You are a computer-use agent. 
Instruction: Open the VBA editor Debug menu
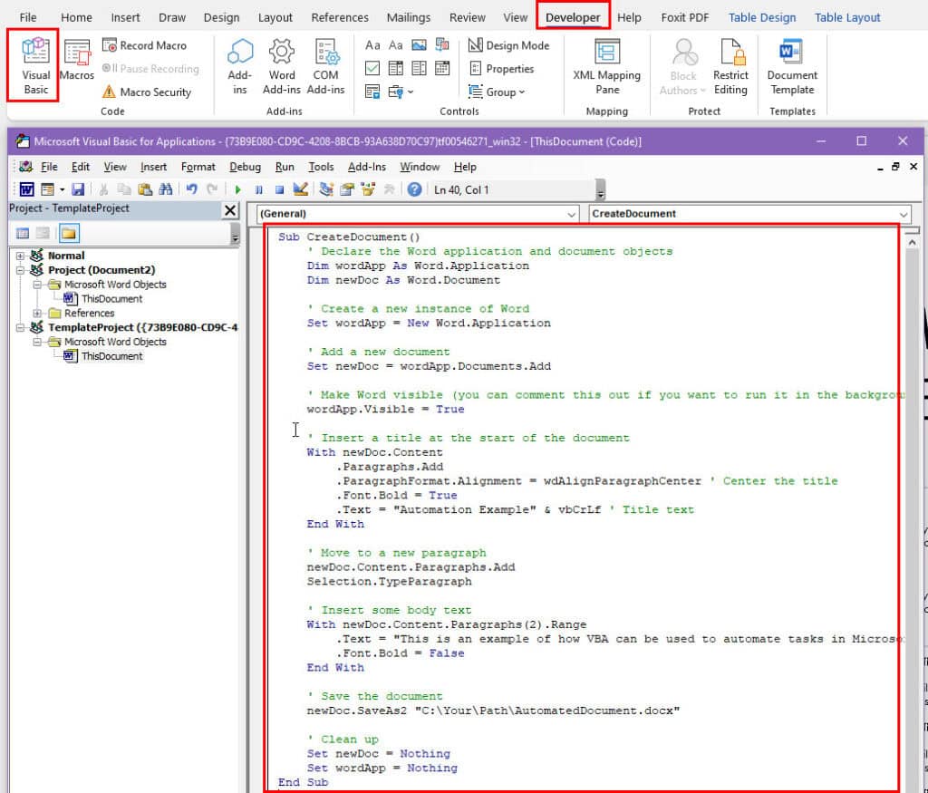coord(245,167)
